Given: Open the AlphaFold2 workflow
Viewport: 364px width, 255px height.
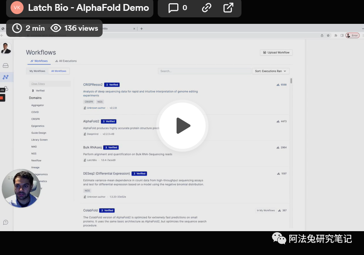Looking at the screenshot, I should coord(91,121).
